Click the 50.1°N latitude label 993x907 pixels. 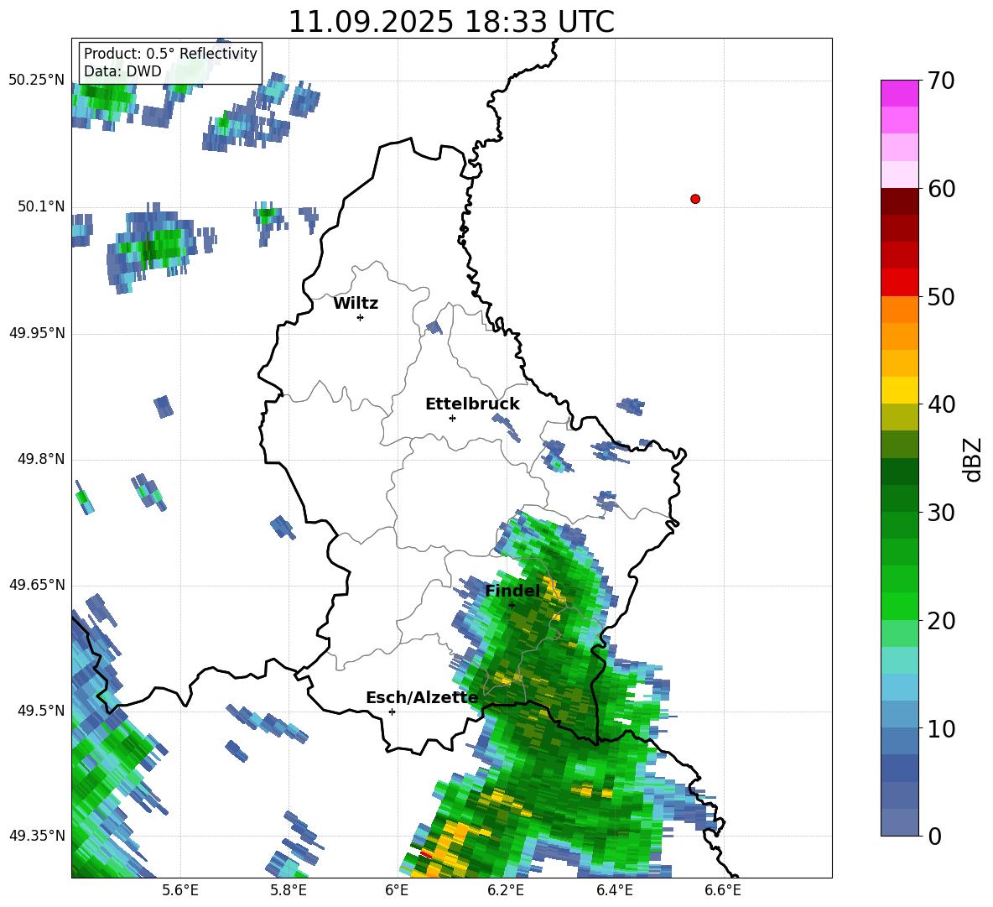[41, 206]
